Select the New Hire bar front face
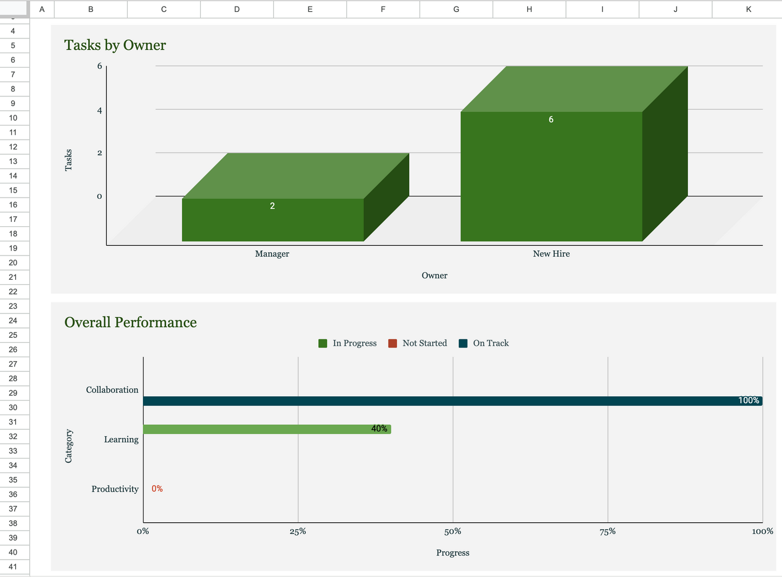This screenshot has height=577, width=782. pos(551,176)
